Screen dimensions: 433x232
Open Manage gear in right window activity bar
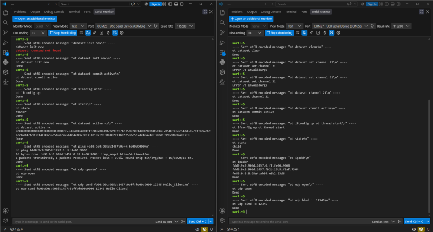click(222, 221)
